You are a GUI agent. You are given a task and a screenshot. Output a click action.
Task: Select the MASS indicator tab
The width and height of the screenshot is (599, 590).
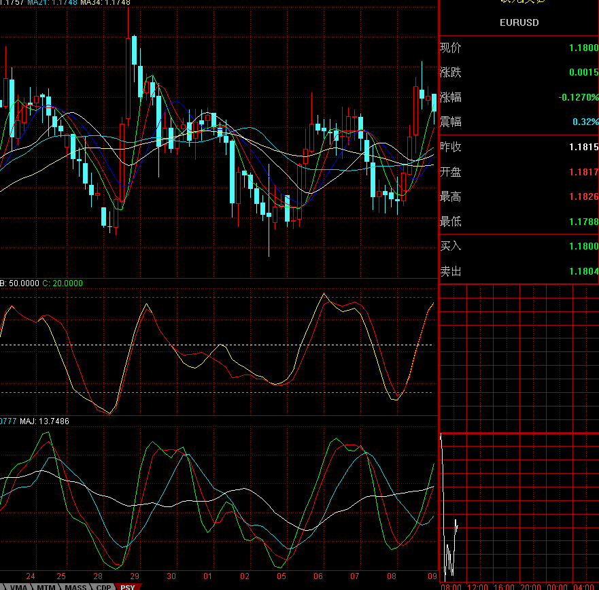point(76,587)
